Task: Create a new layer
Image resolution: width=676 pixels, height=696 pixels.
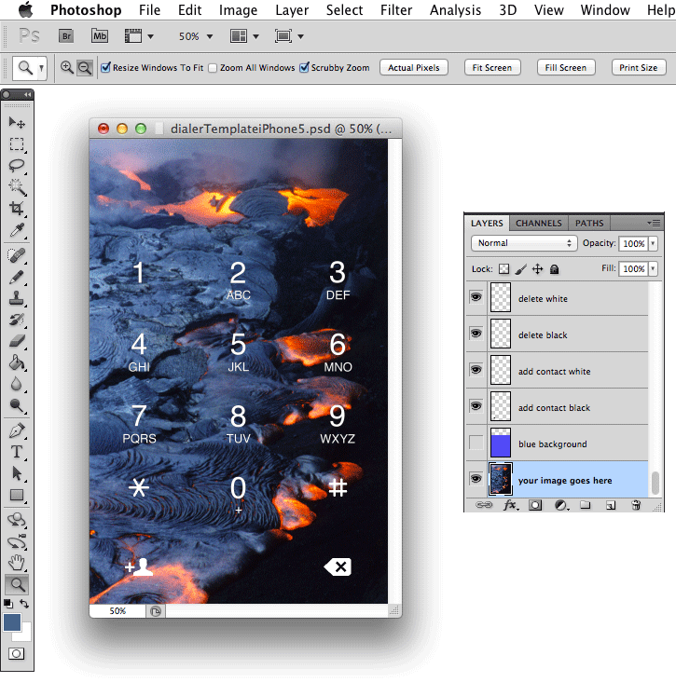Action: click(x=611, y=505)
